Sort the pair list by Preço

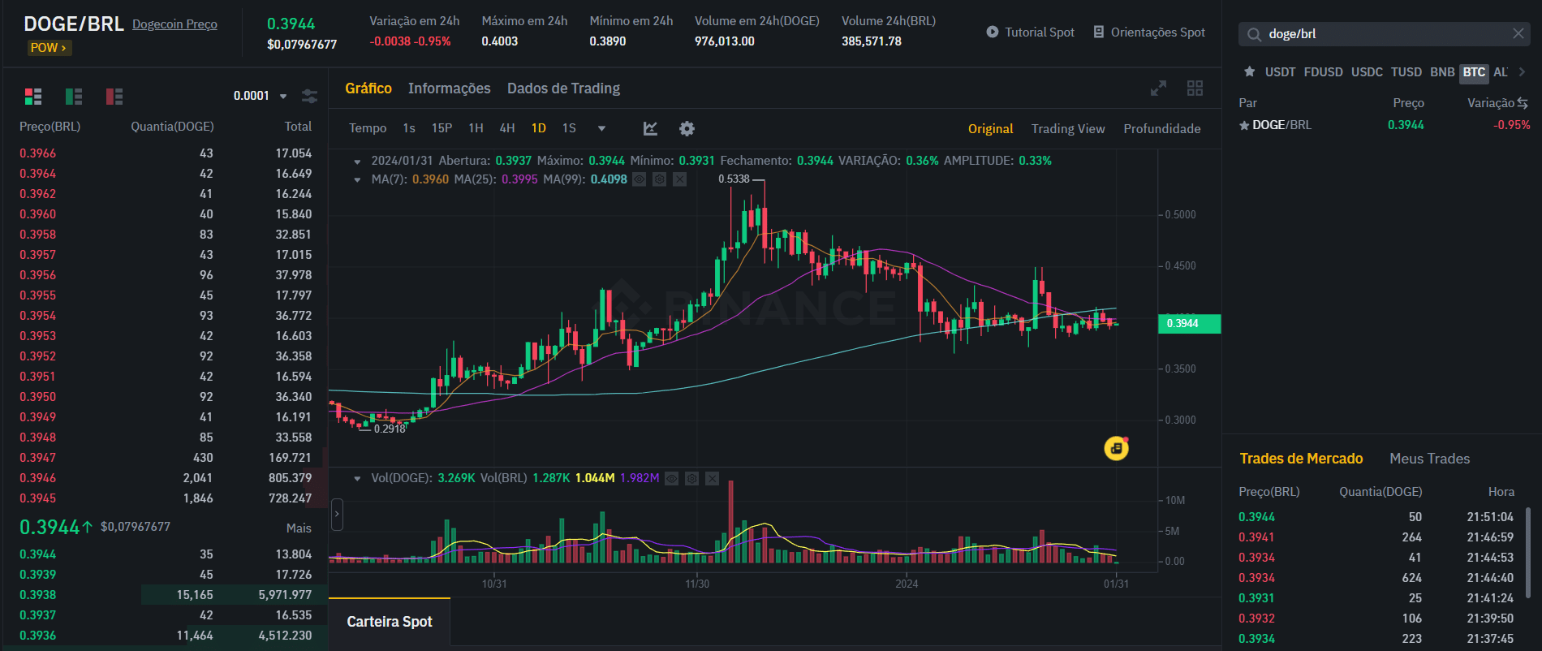1408,103
